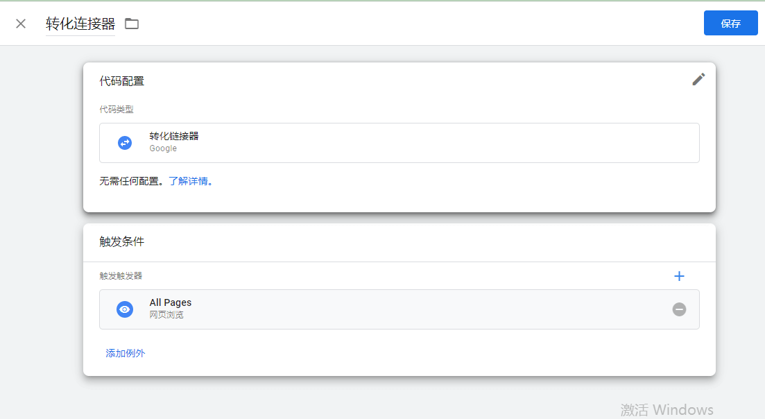Add a trigger with the plus icon

[x=679, y=276]
